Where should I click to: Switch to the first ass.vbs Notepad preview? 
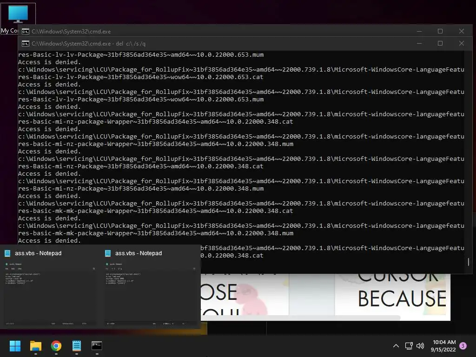(50, 286)
